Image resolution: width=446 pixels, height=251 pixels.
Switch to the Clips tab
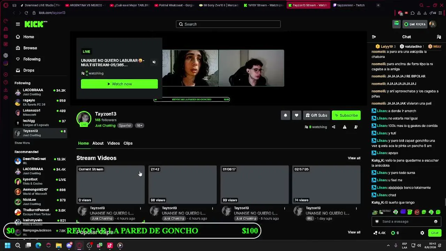tap(128, 143)
